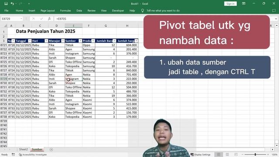Click the New sheet plus icon
This screenshot has width=279, height=157.
click(51, 150)
